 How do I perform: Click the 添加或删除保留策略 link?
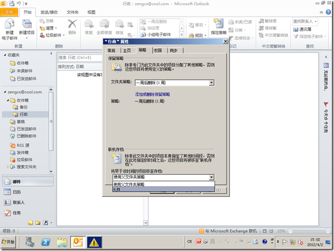pyautogui.click(x=152, y=94)
